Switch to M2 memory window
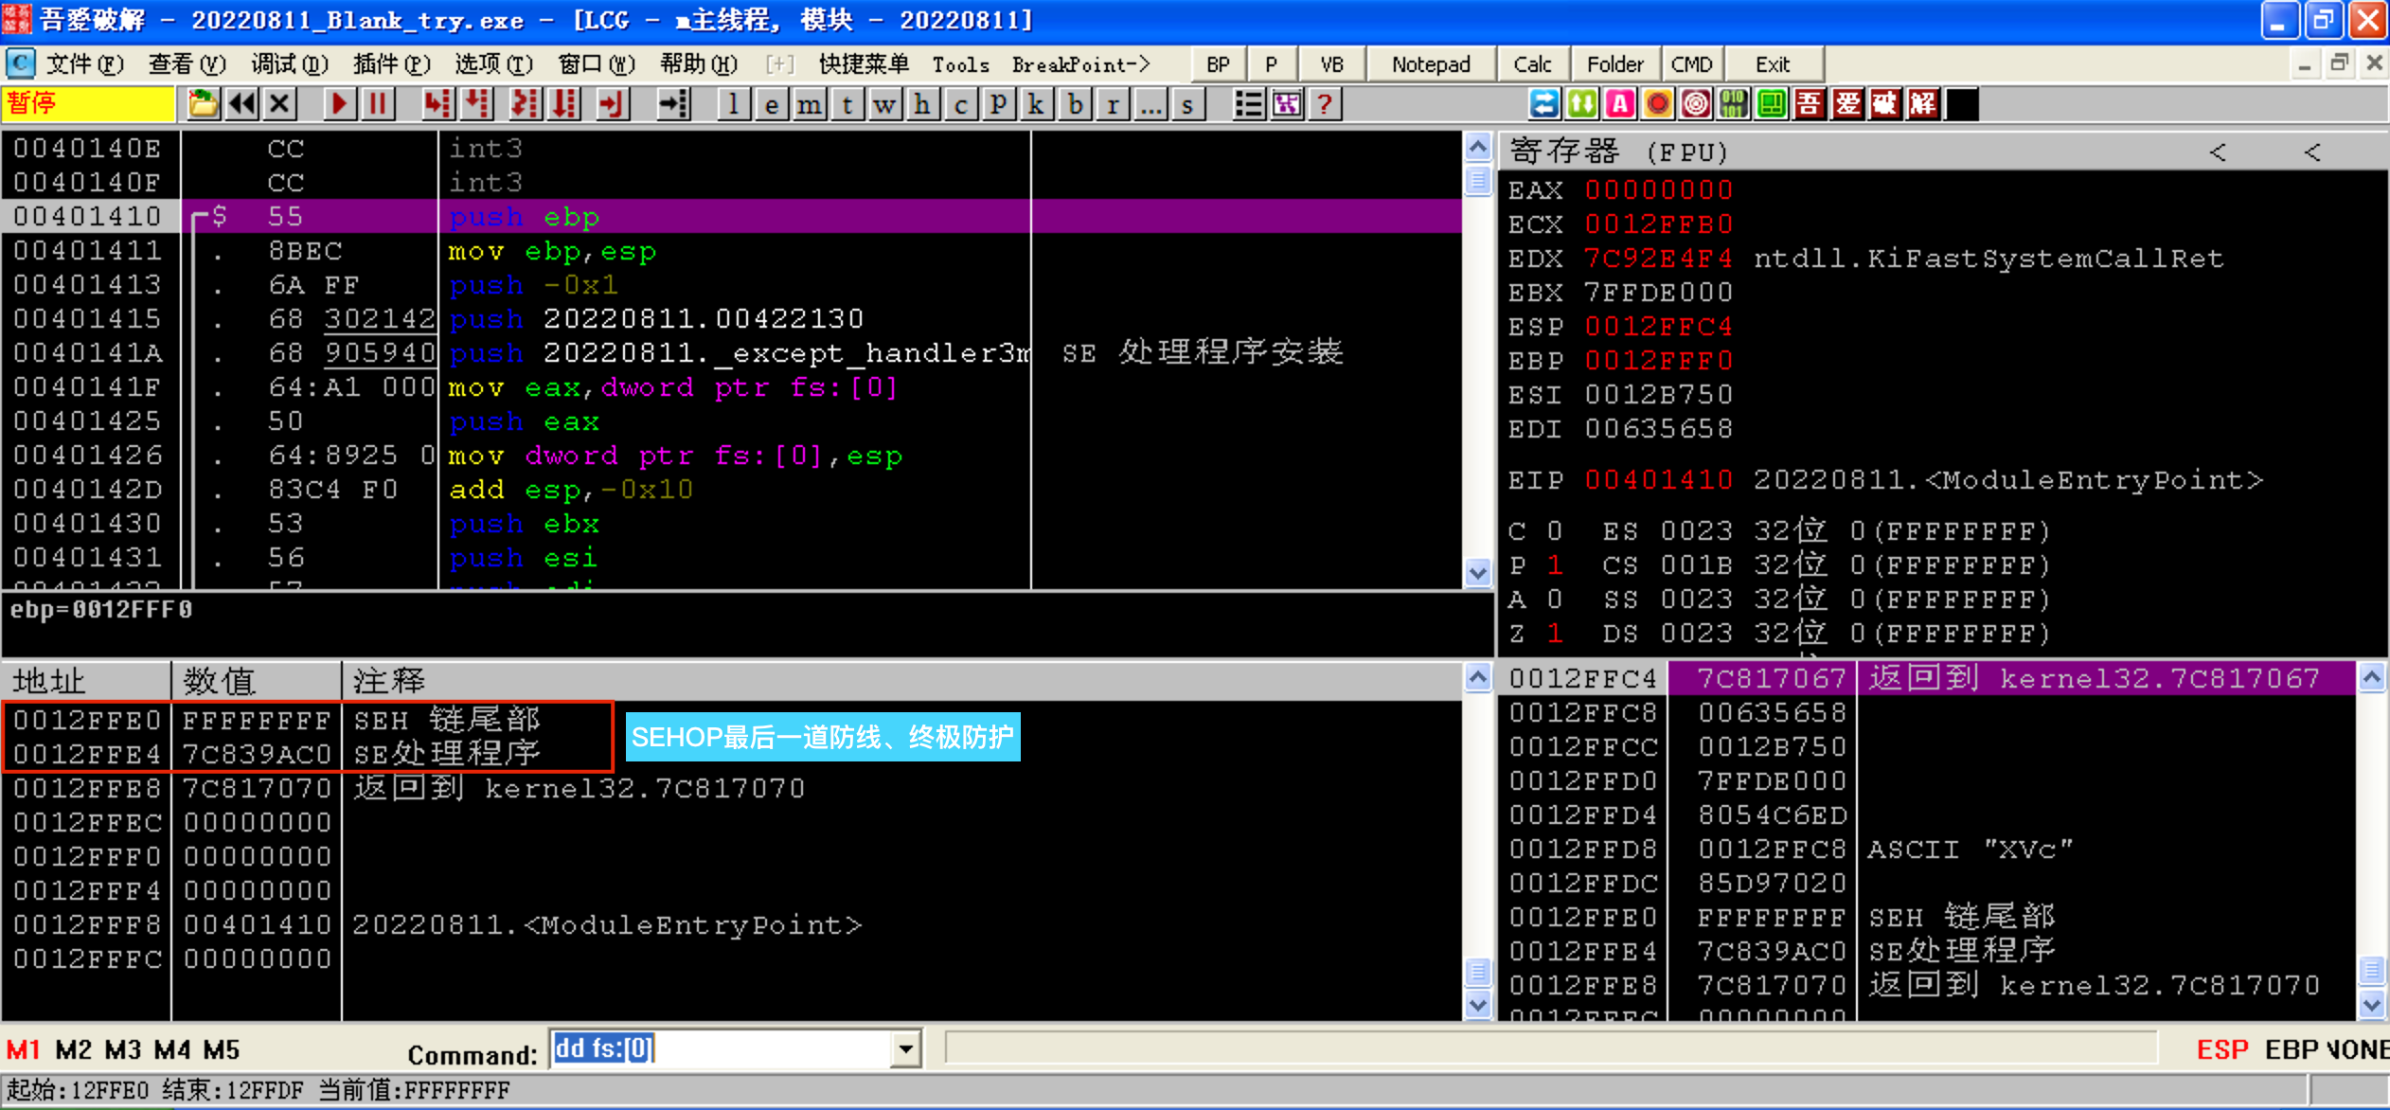 73,1049
